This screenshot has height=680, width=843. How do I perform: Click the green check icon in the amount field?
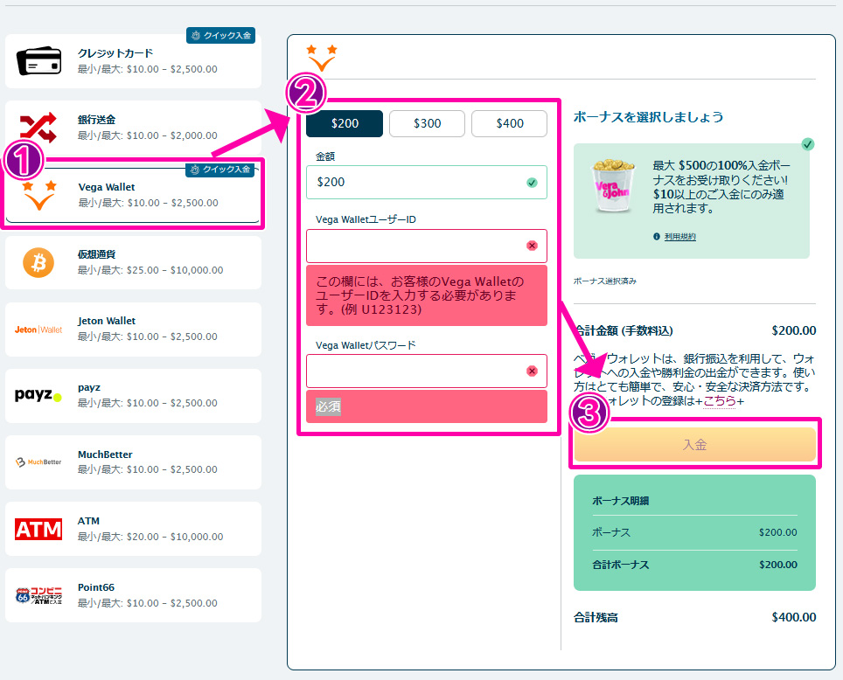coord(532,183)
